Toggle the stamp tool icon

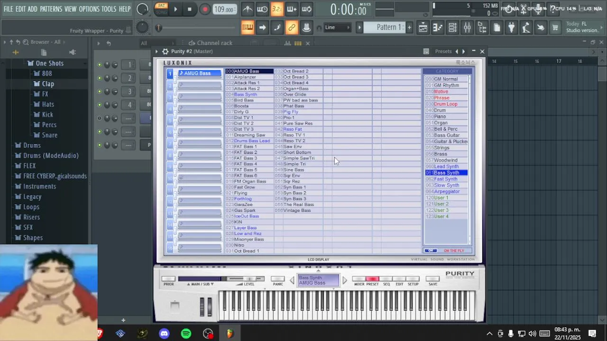[x=306, y=27]
